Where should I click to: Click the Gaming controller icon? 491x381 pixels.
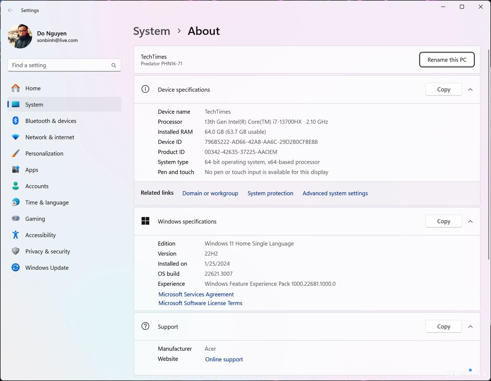click(16, 219)
